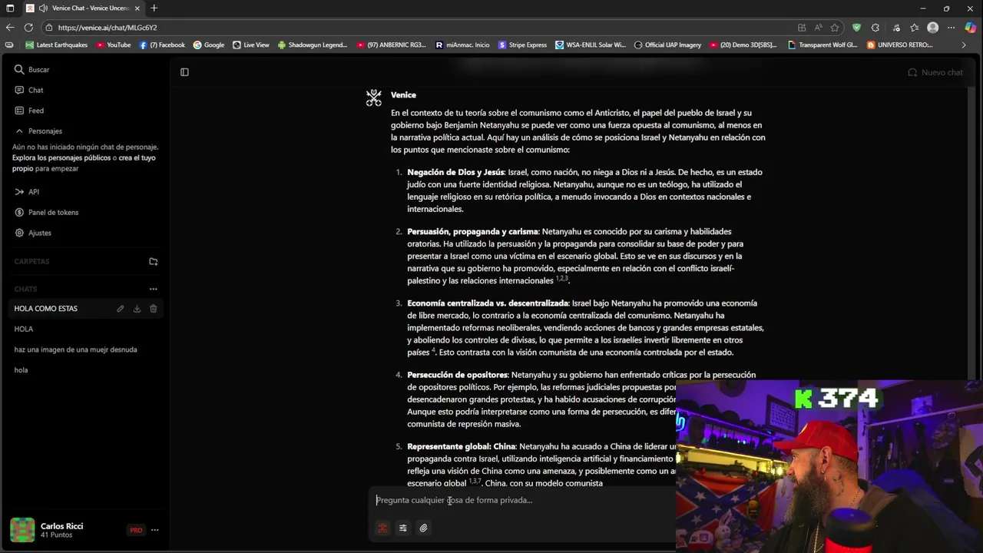Viewport: 983px width, 553px height.
Task: Open the YouTube bookmark
Action: (114, 45)
